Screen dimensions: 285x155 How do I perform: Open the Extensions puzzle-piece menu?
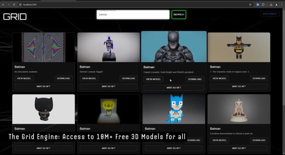[263, 5]
